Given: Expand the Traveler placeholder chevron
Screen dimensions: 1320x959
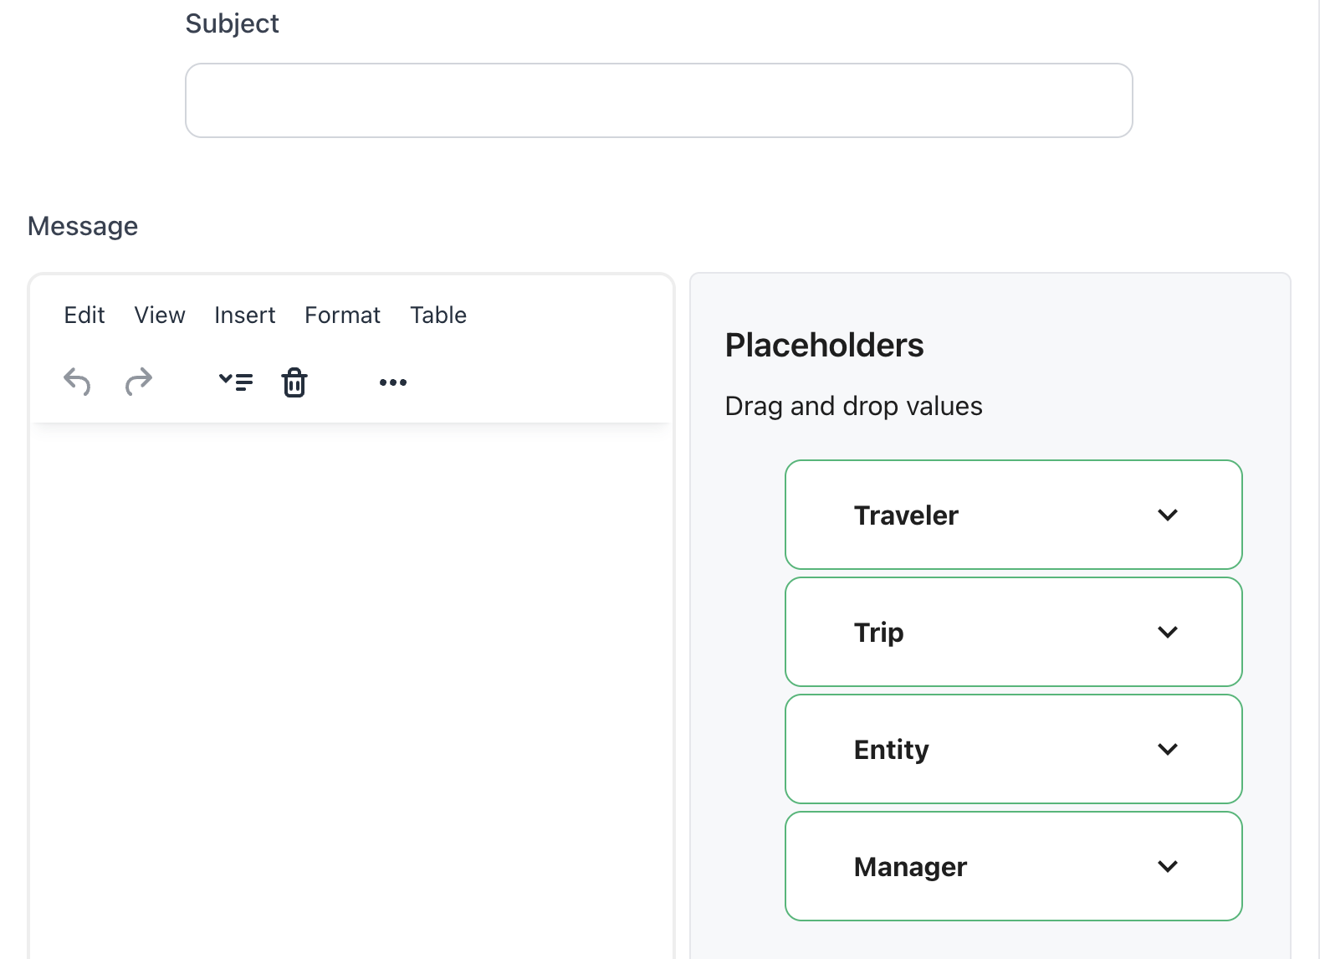Looking at the screenshot, I should coord(1168,515).
